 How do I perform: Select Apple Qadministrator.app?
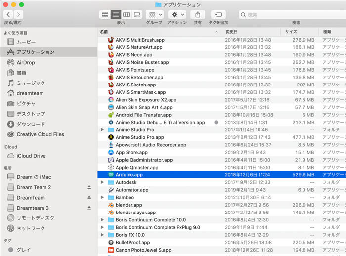click(222, 160)
